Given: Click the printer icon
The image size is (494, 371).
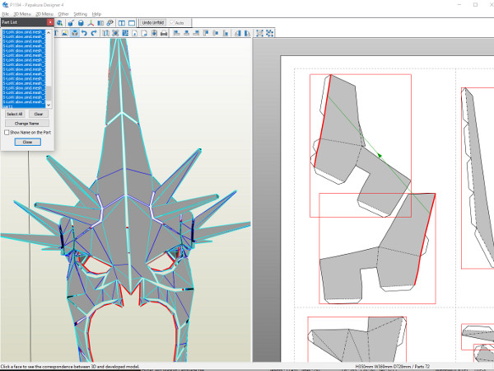Looking at the screenshot, I should (164, 33).
